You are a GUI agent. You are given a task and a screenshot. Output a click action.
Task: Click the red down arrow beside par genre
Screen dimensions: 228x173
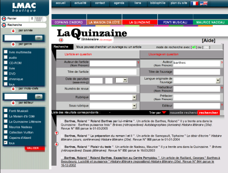(x=13, y=44)
